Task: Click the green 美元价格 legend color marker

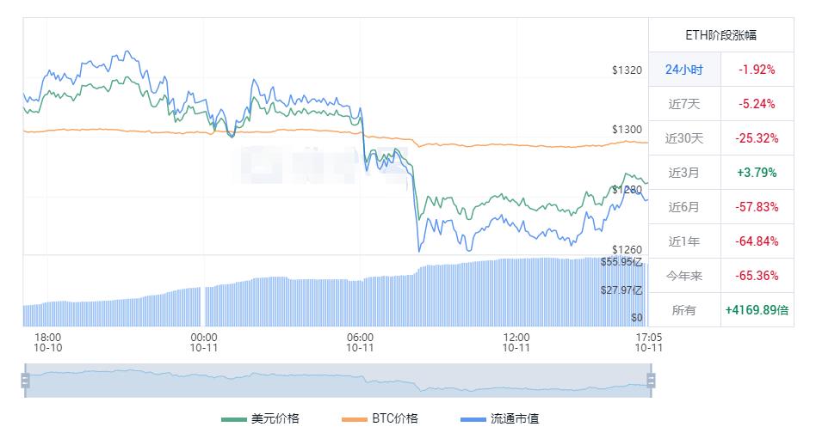Action: (233, 419)
